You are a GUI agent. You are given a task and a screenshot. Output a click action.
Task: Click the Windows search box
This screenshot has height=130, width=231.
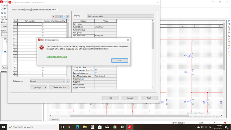[33, 127]
